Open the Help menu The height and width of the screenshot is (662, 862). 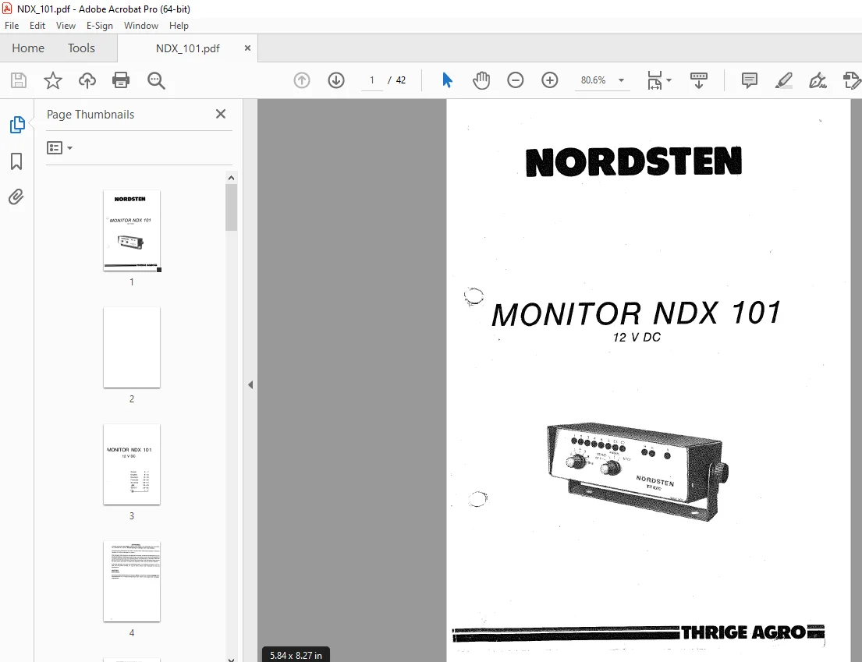(179, 25)
